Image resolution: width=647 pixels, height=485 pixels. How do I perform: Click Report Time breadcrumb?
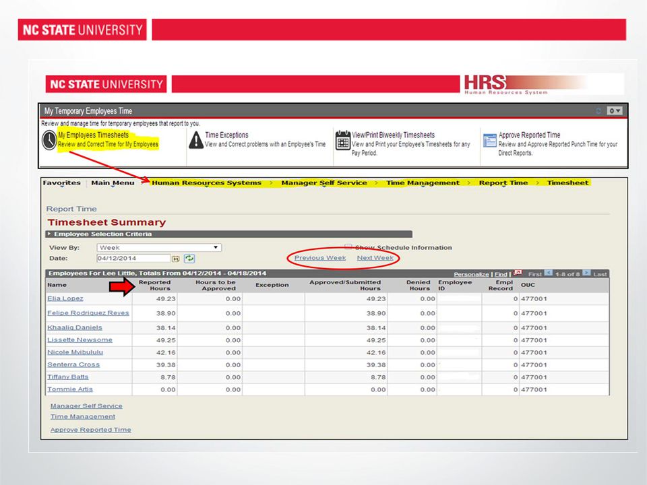[x=503, y=183]
